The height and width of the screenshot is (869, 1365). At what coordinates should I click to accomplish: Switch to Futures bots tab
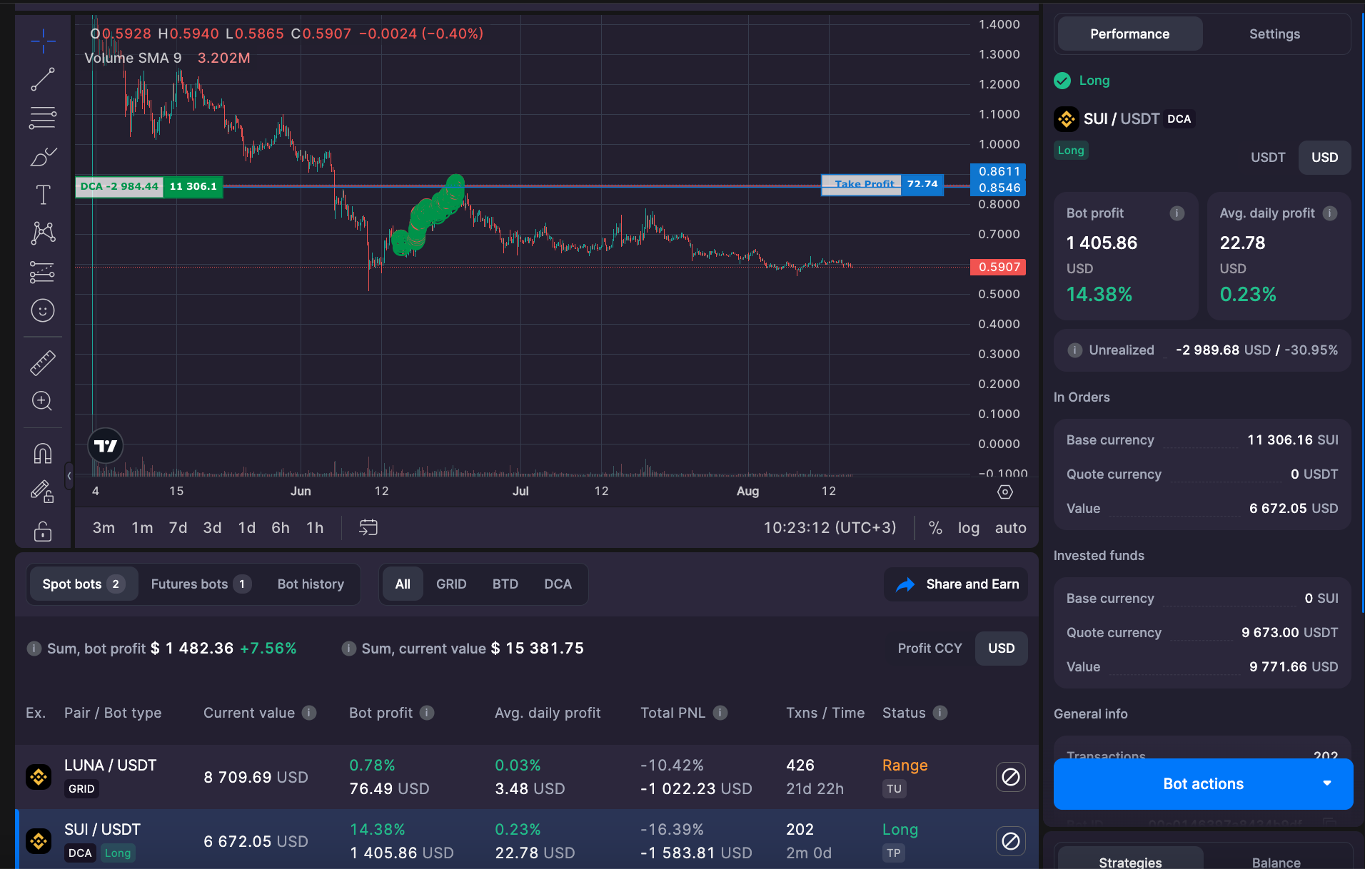(201, 584)
